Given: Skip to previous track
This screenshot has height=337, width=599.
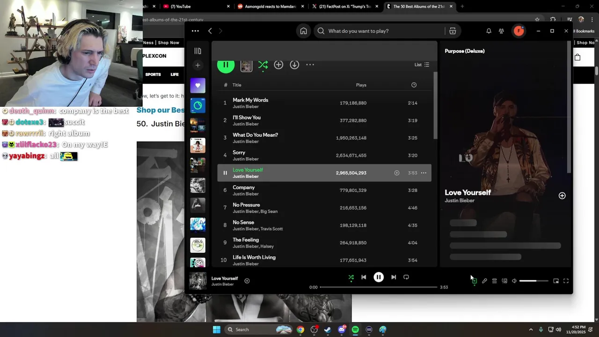Looking at the screenshot, I should pyautogui.click(x=364, y=277).
